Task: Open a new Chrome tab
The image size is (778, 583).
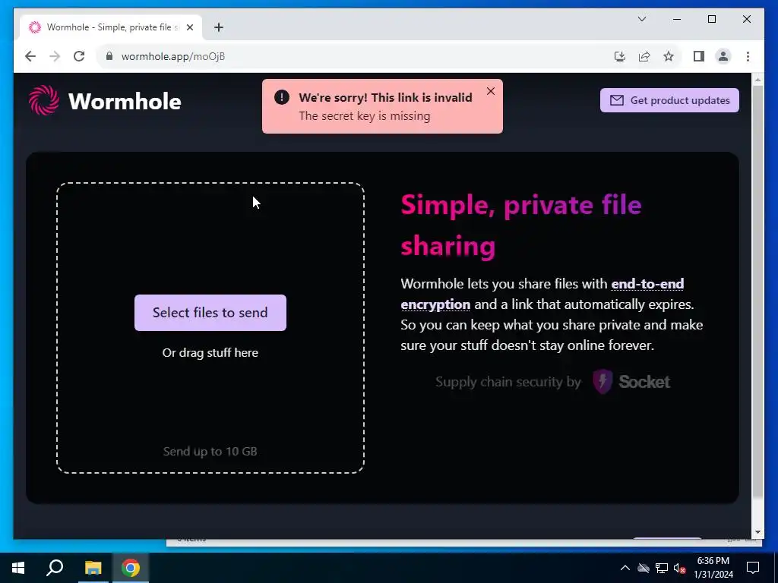Action: click(219, 27)
